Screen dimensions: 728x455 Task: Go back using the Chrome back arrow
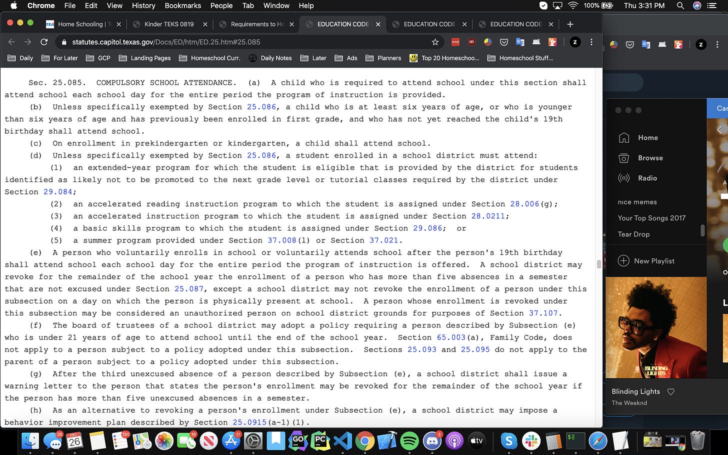tap(11, 42)
